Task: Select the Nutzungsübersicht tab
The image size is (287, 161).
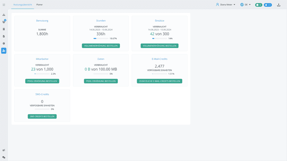Action: pyautogui.click(x=23, y=5)
